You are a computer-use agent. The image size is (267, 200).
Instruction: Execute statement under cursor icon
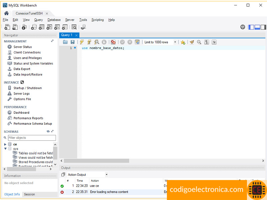(89, 42)
